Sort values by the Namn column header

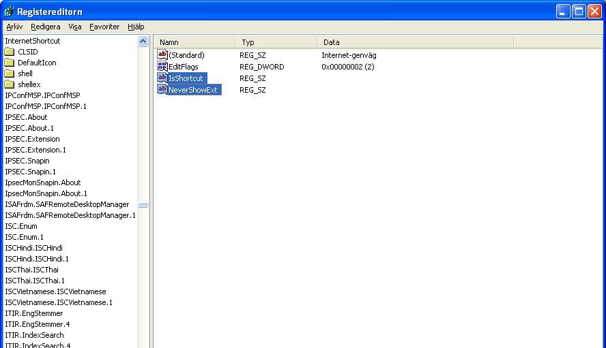click(x=194, y=42)
